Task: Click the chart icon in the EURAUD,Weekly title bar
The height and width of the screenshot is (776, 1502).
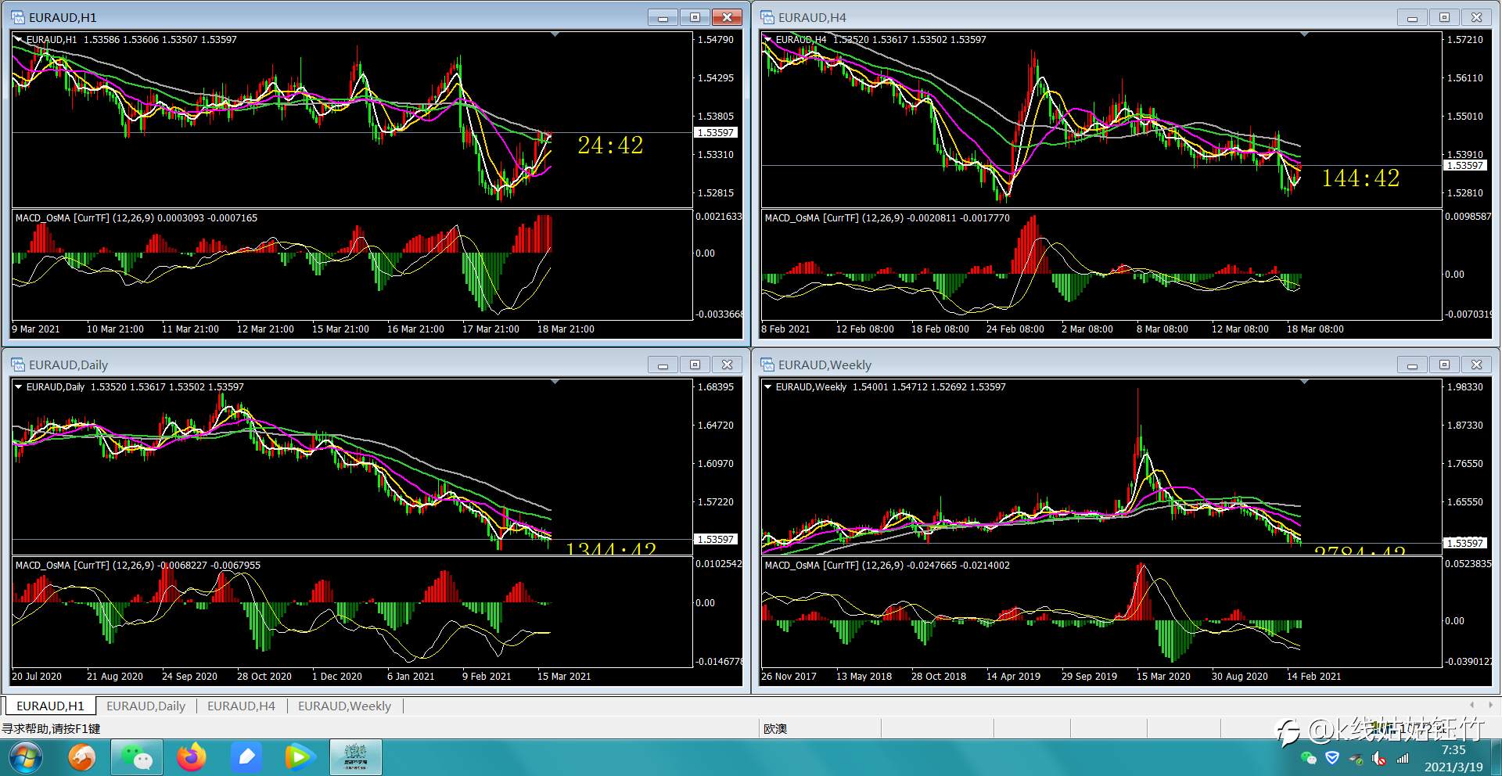Action: pos(767,365)
